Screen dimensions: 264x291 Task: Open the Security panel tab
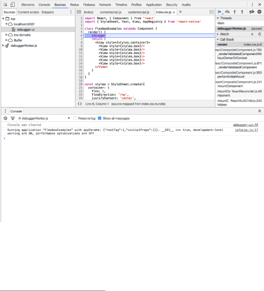172,5
